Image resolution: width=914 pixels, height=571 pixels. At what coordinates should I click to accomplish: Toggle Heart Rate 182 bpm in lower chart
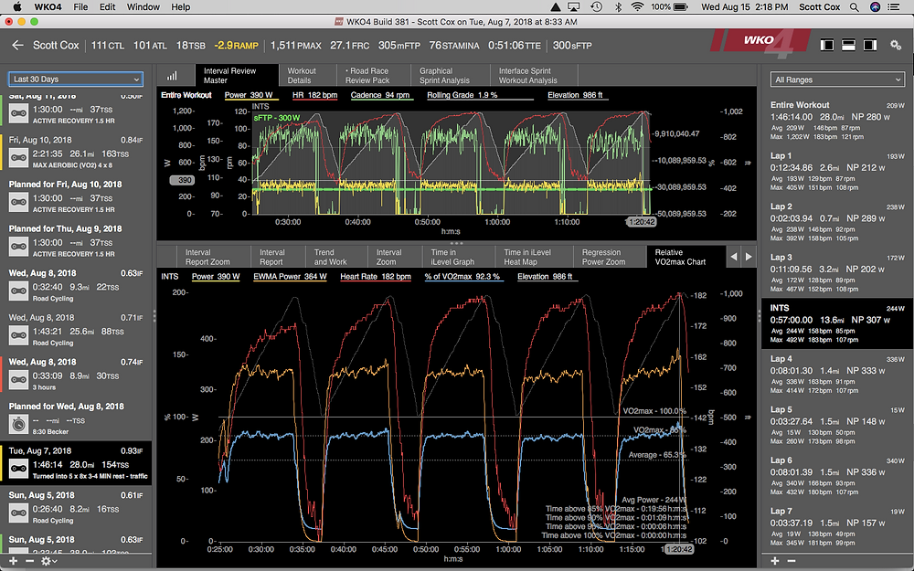(376, 277)
